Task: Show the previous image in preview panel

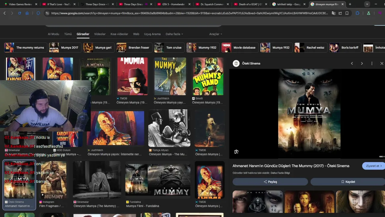Action: click(x=352, y=63)
